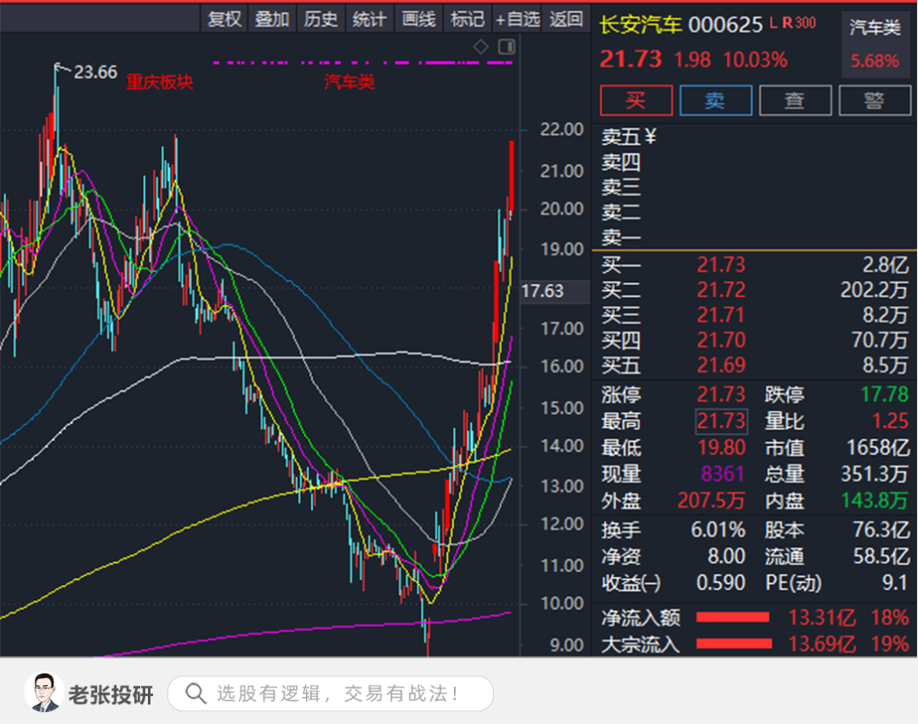Viewport: 918px width, 724px height.
Task: Click the 老张投研 account name
Action: (111, 695)
